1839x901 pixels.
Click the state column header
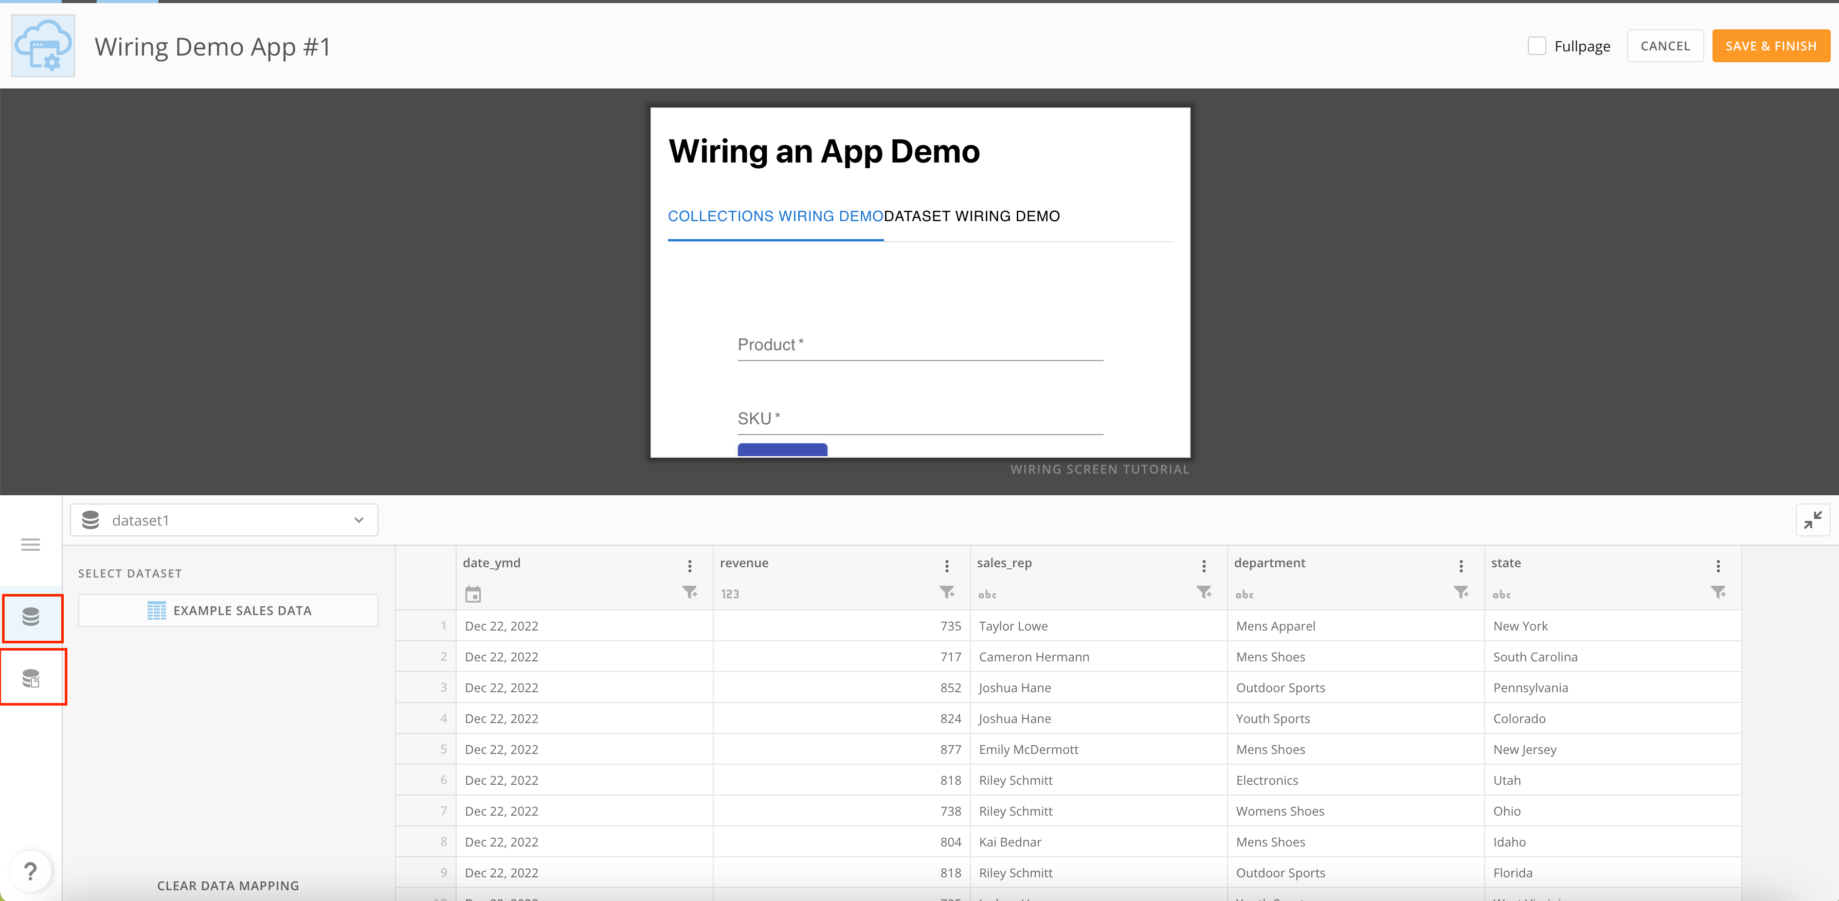tap(1506, 563)
